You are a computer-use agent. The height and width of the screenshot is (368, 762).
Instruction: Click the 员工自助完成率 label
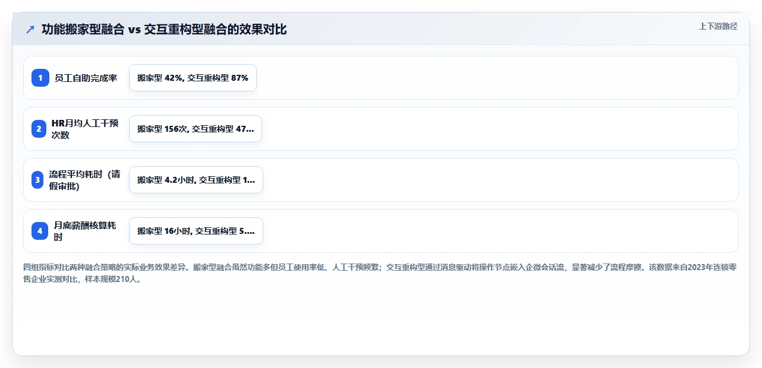point(86,78)
